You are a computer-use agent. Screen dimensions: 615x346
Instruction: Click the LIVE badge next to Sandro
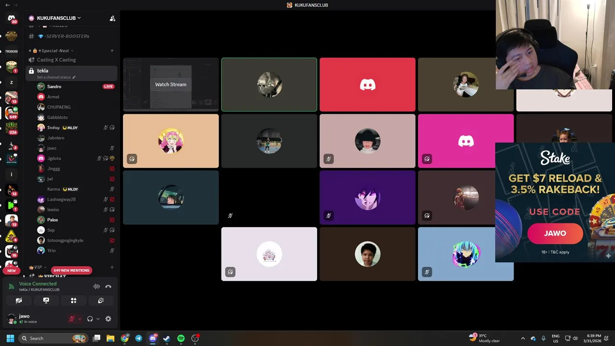[109, 86]
